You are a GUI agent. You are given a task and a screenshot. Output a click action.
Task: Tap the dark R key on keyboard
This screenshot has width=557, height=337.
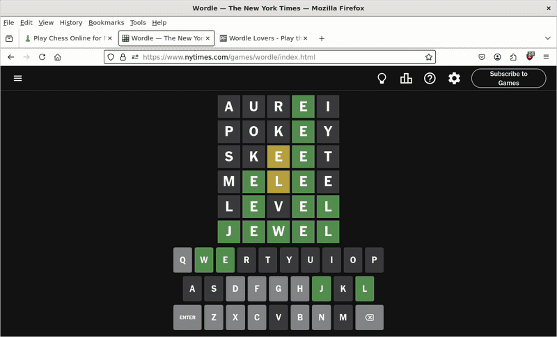pyautogui.click(x=246, y=260)
